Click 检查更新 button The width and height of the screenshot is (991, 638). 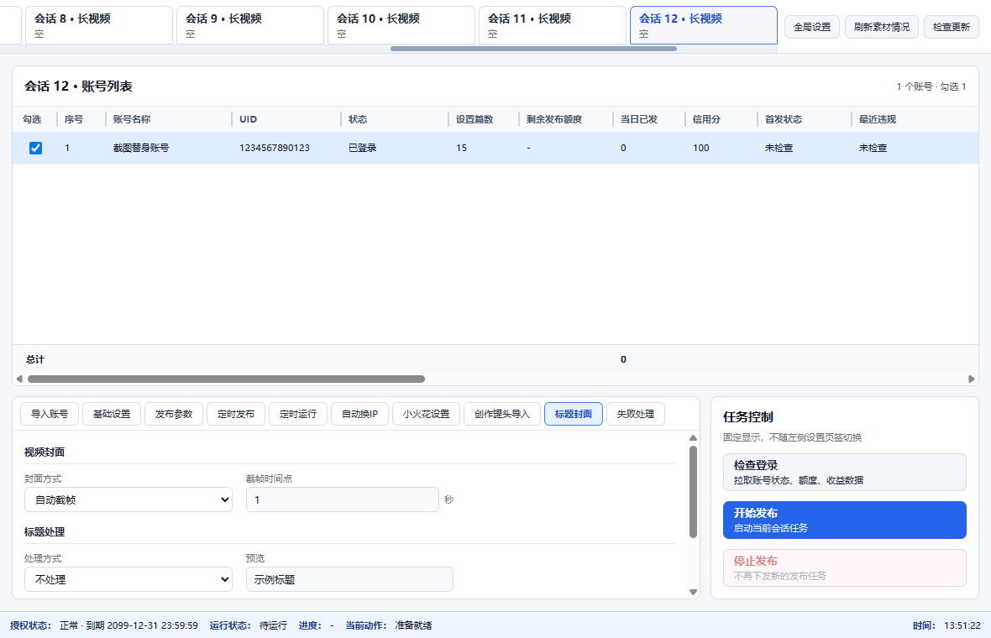(952, 27)
